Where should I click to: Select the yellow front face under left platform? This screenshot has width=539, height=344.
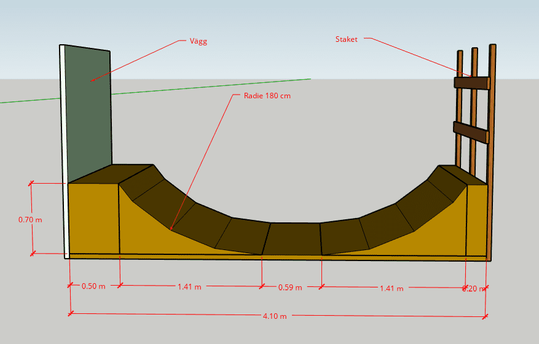(93, 218)
